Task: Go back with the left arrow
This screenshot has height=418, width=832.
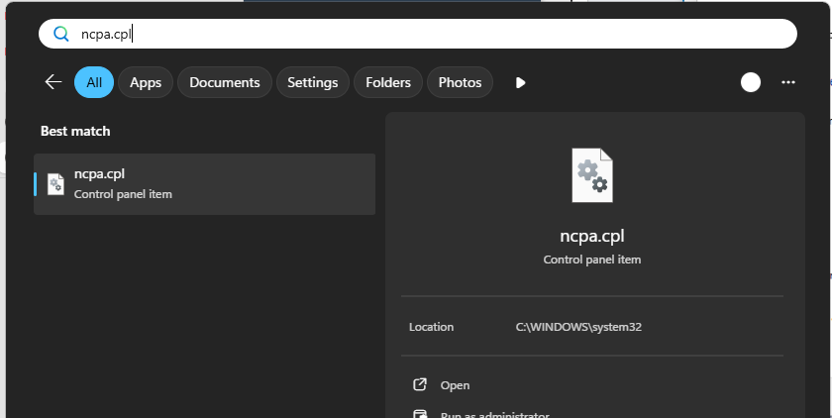Action: [x=53, y=82]
